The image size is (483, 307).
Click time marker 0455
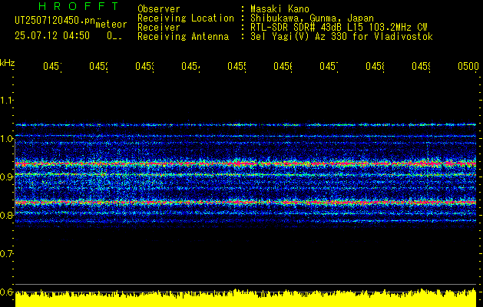(x=237, y=67)
